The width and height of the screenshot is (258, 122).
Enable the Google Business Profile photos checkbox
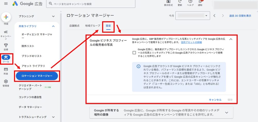pos(134,53)
